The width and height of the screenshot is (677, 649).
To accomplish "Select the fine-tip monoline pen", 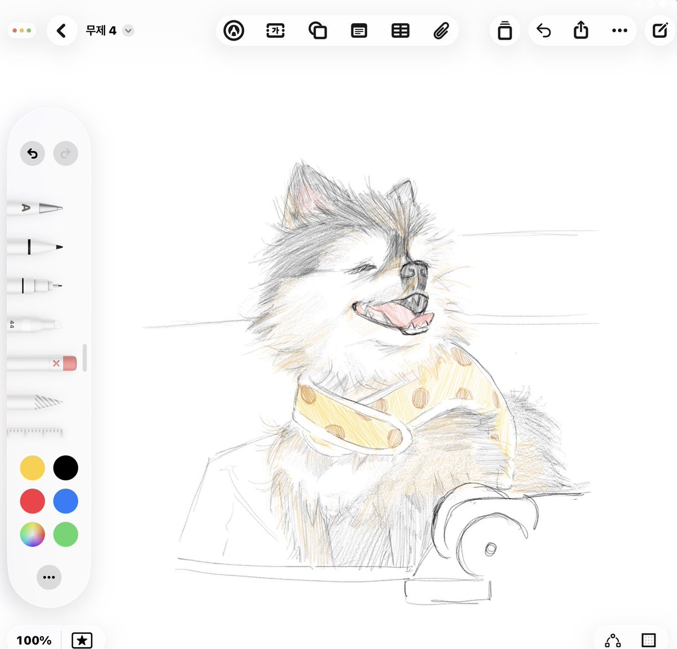I will click(x=35, y=285).
